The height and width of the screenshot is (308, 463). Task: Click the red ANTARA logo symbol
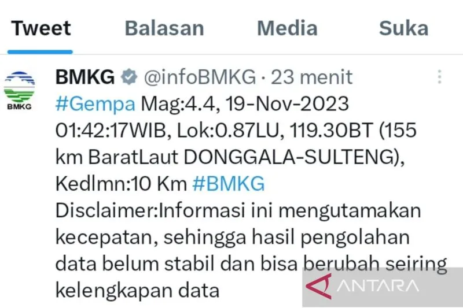[x=319, y=286]
